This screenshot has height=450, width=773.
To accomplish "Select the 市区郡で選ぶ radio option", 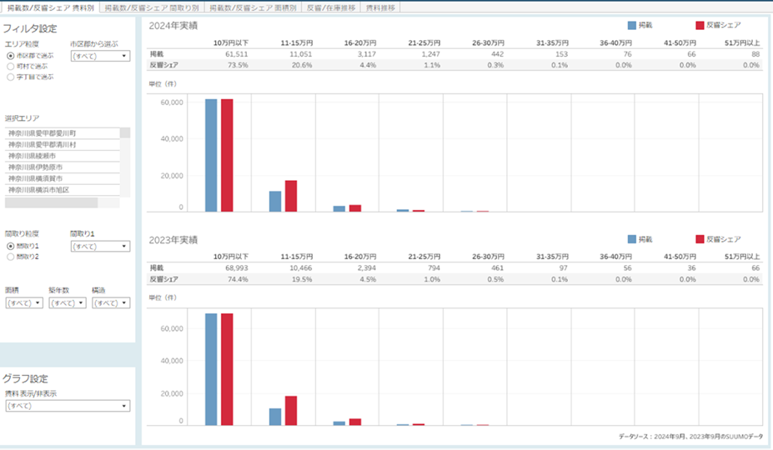I will click(10, 56).
